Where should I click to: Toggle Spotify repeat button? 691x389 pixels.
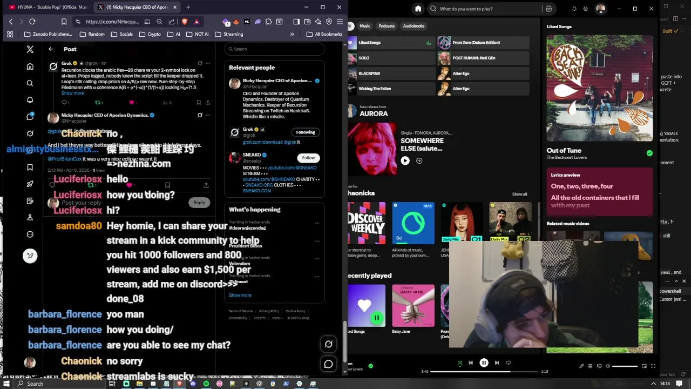pos(508,363)
